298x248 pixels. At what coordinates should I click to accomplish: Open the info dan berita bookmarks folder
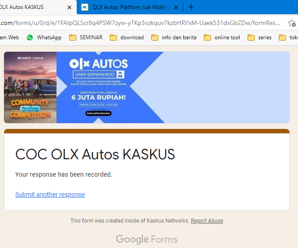pos(174,37)
